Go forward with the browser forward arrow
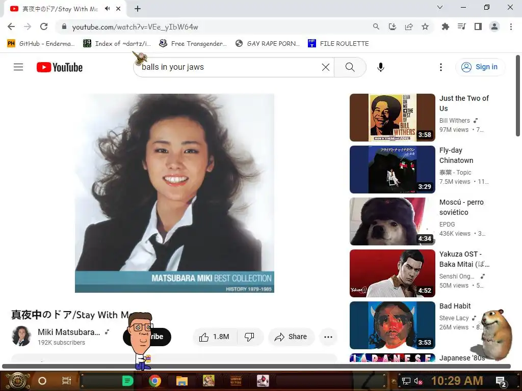The image size is (522, 391). [28, 26]
